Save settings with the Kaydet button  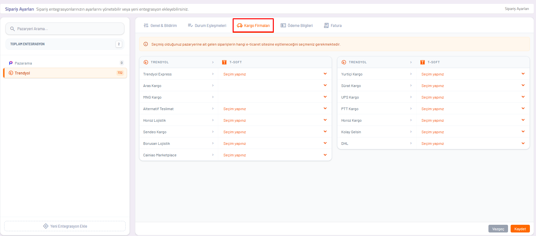tap(520, 229)
